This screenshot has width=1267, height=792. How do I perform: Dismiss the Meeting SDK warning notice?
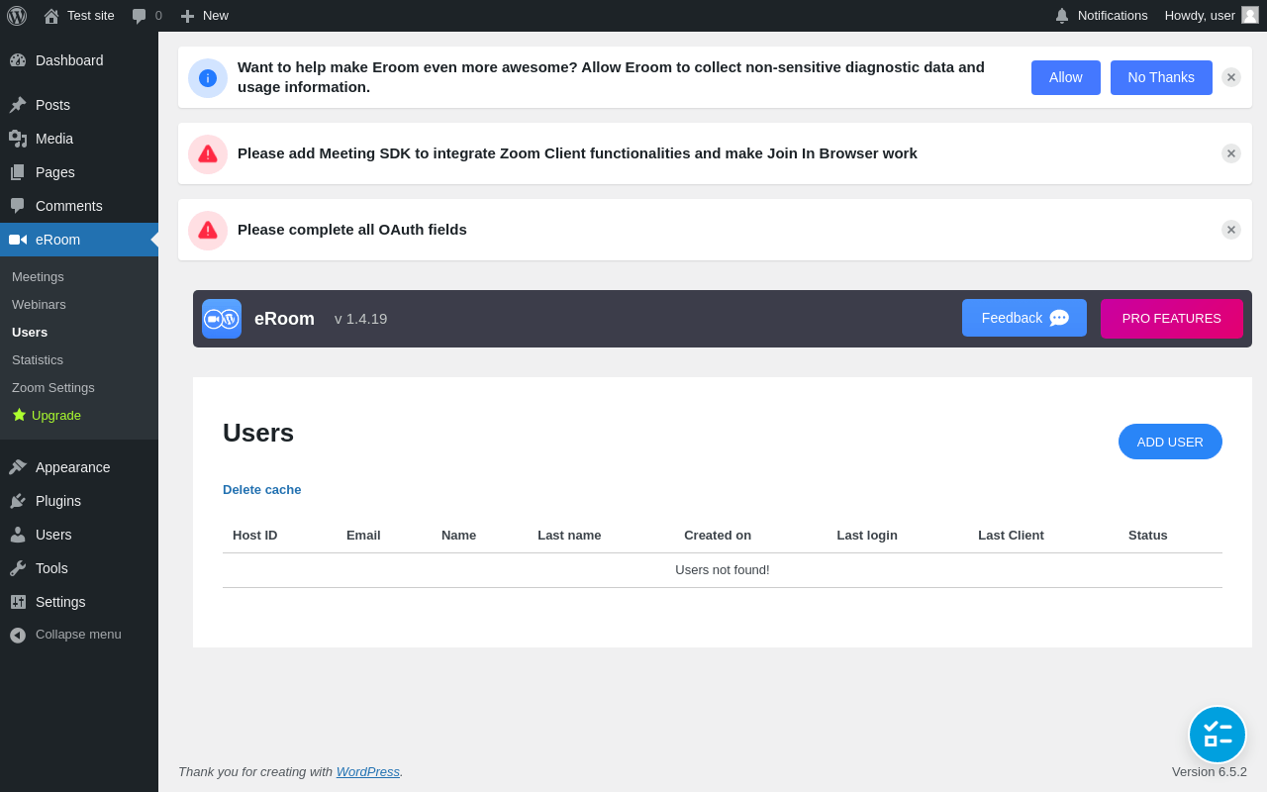(x=1231, y=153)
